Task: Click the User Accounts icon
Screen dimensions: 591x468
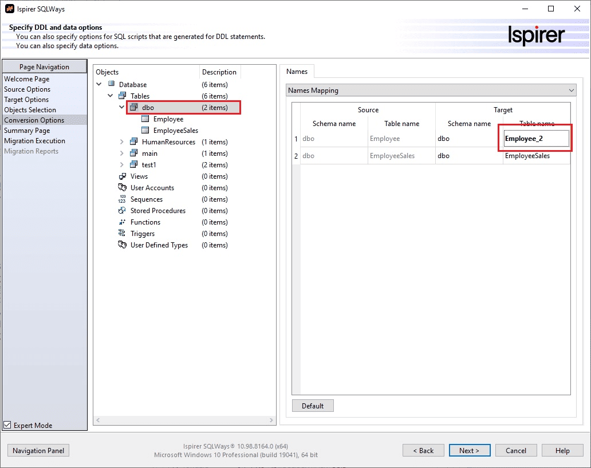Action: [x=122, y=188]
